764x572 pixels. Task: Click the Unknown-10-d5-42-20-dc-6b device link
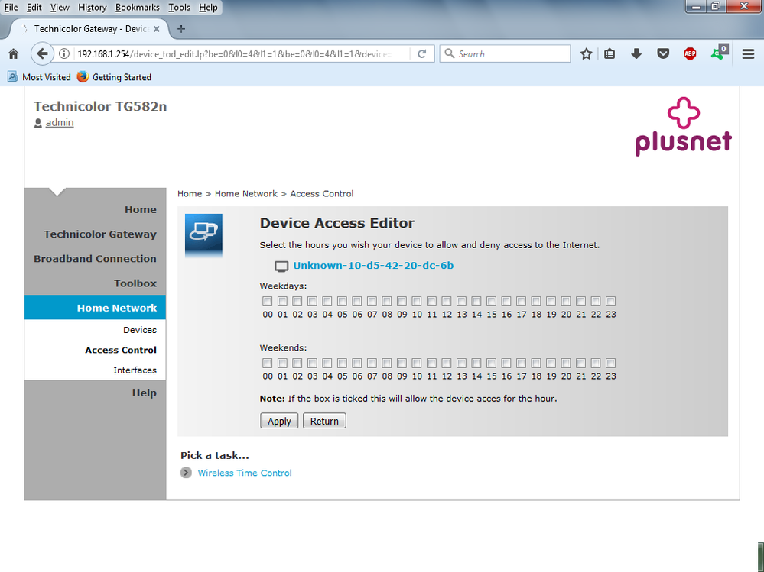pyautogui.click(x=373, y=266)
